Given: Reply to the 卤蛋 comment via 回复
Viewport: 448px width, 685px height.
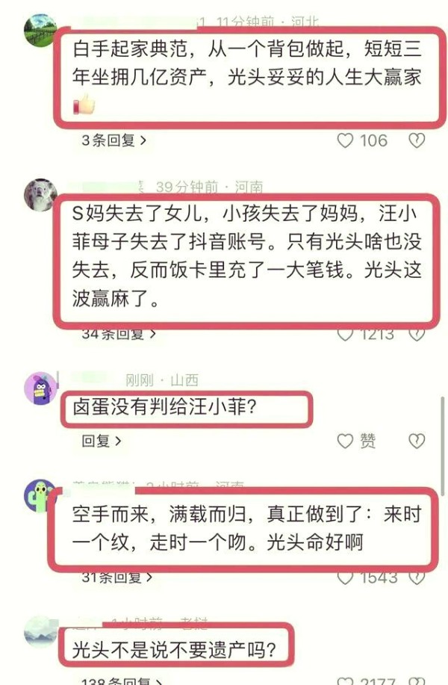Looking at the screenshot, I should (x=102, y=441).
